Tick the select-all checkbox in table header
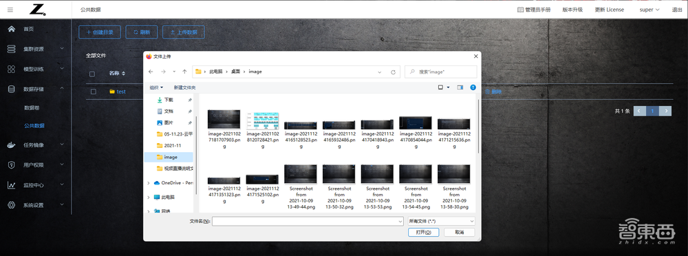 click(x=92, y=74)
